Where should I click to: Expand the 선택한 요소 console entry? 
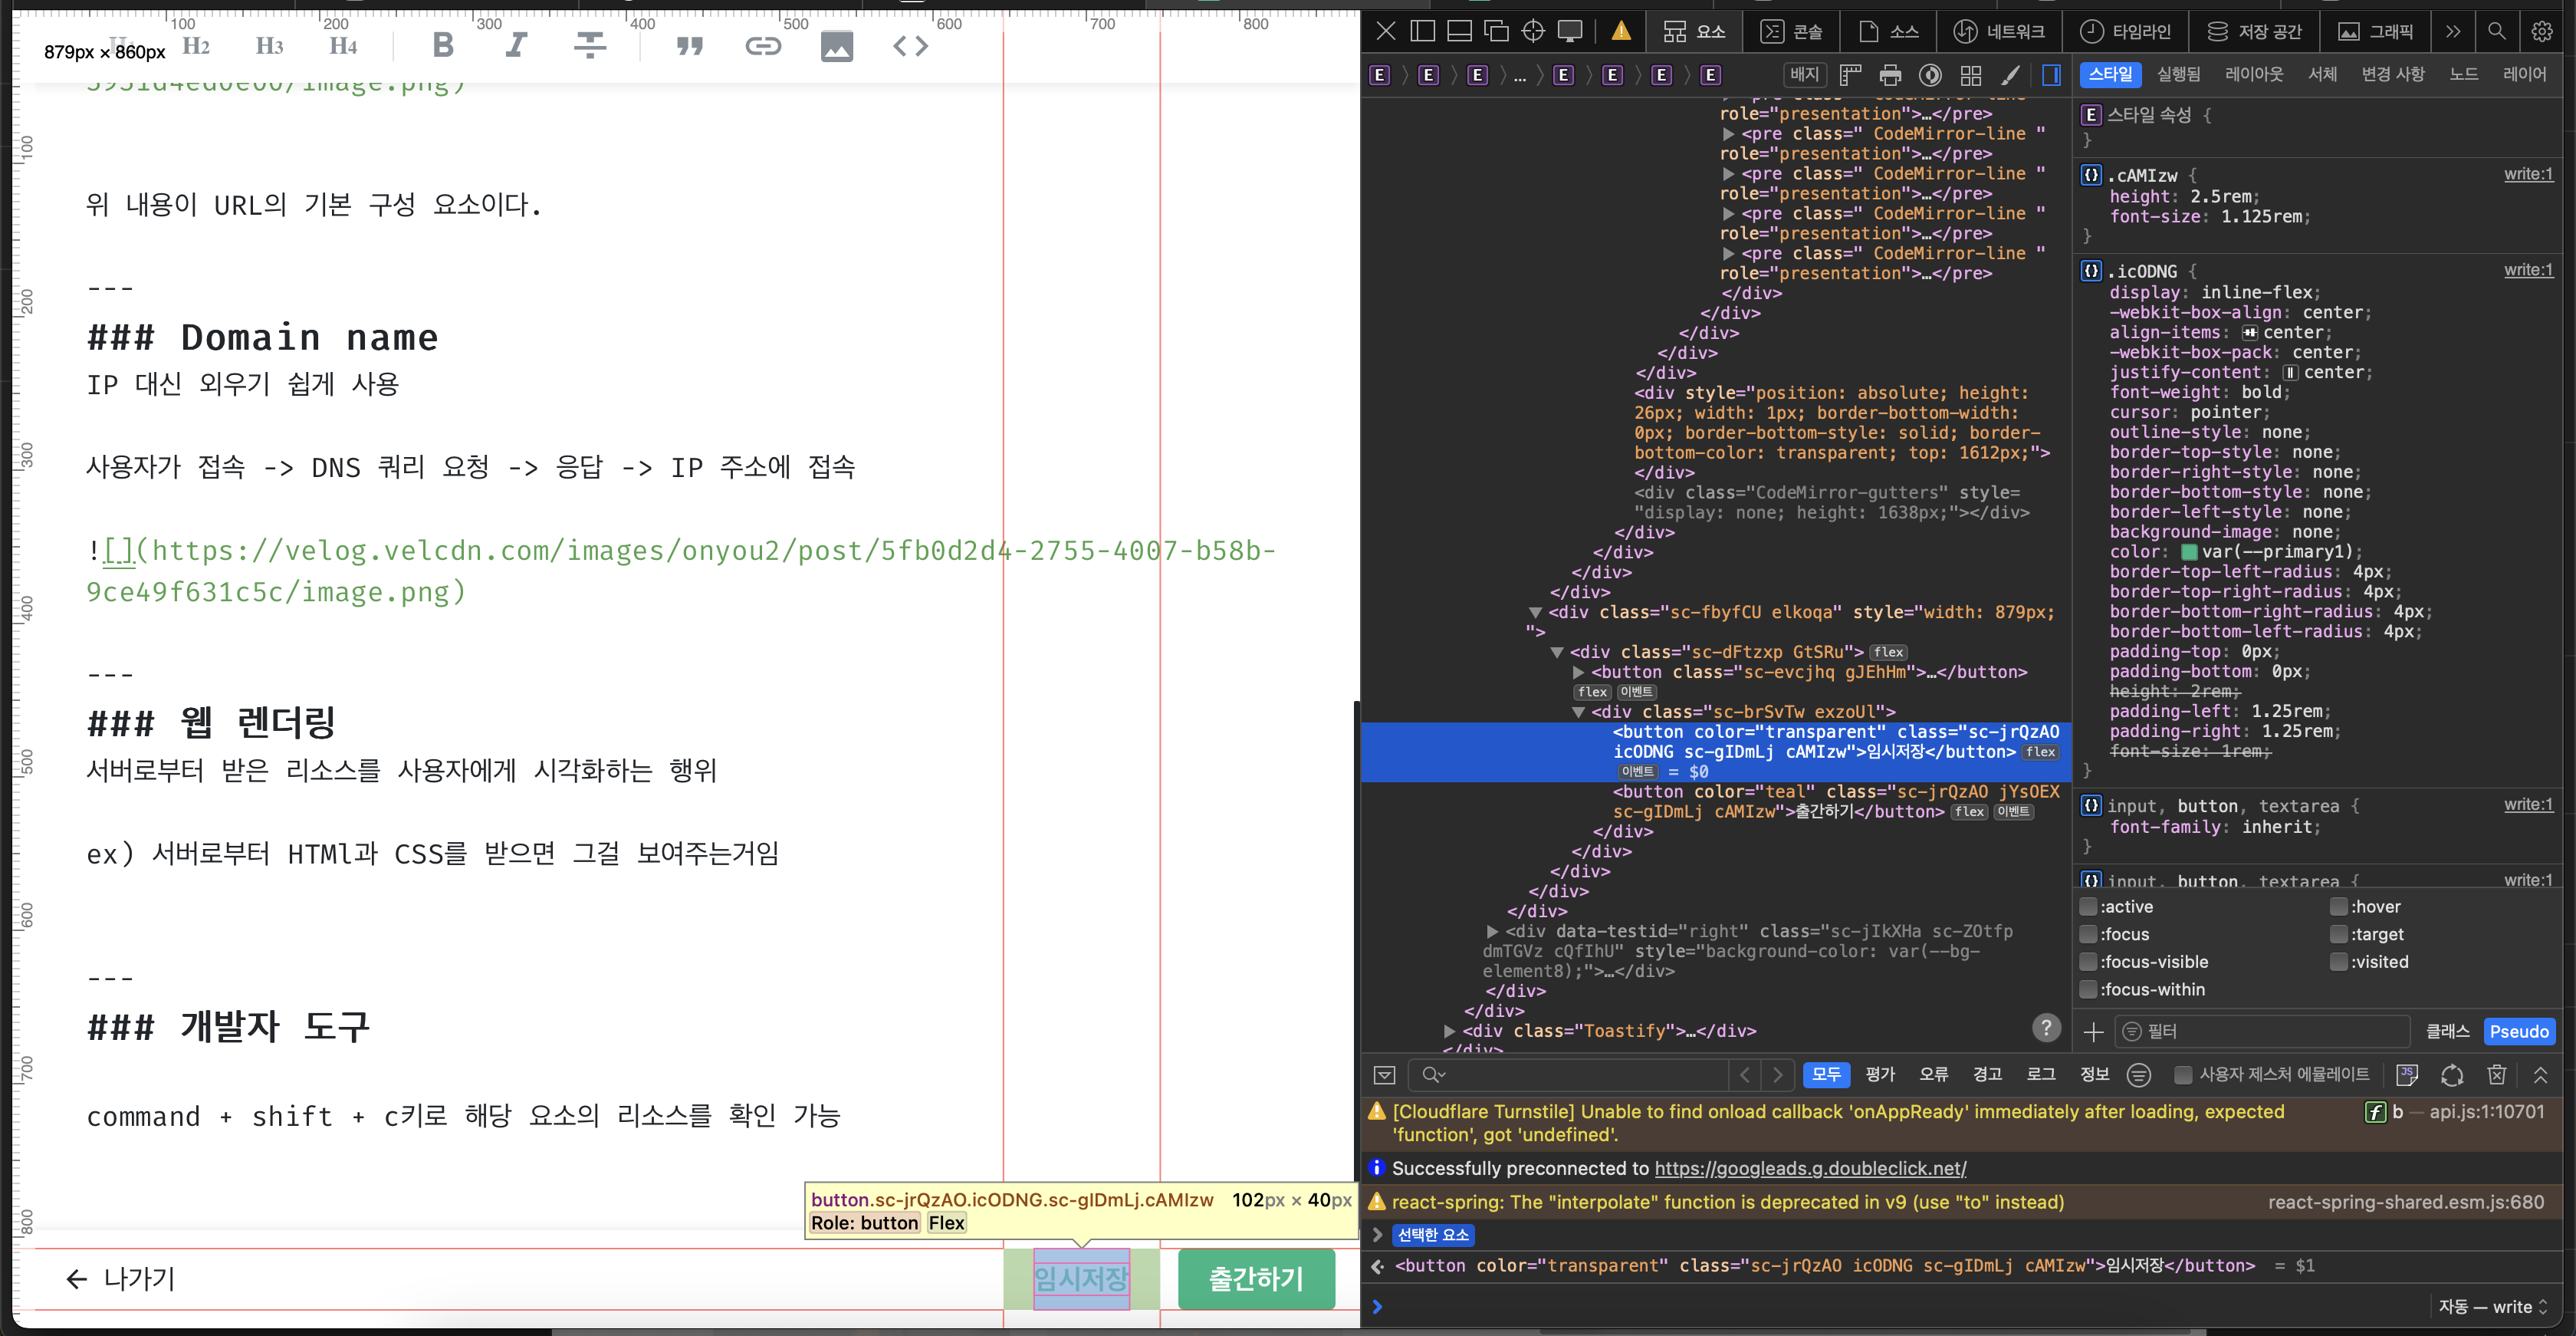(x=1377, y=1235)
